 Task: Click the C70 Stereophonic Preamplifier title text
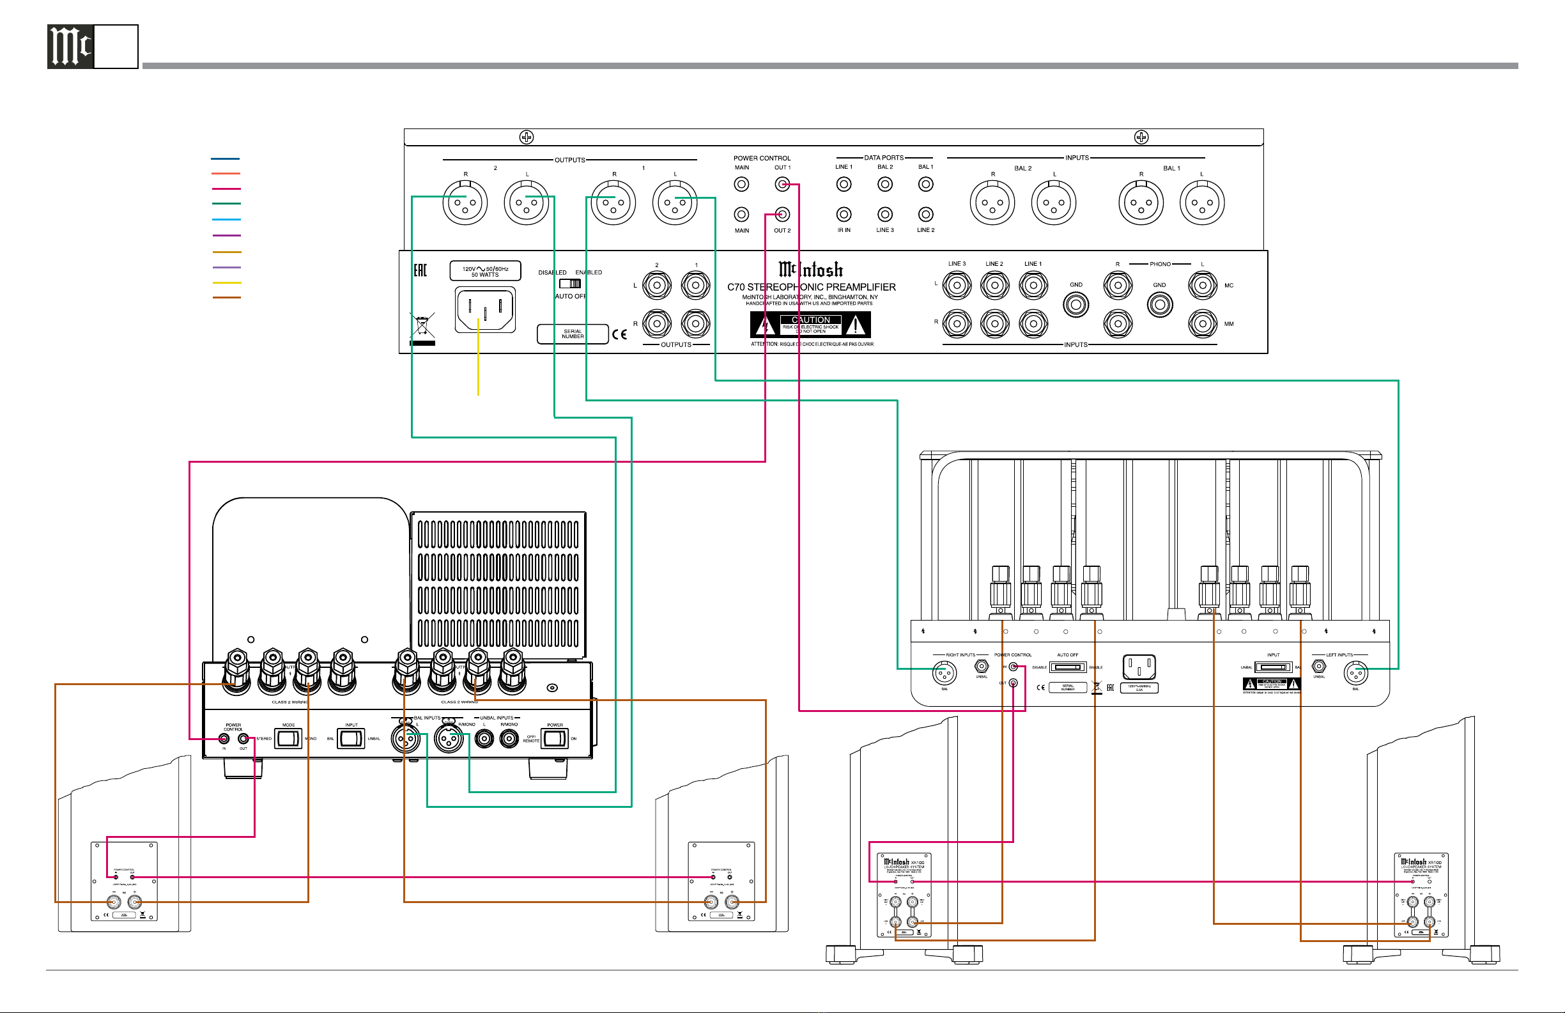[x=811, y=287]
